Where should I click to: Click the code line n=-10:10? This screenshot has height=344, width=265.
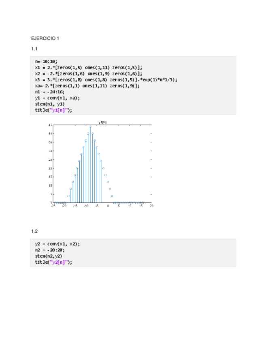46,61
